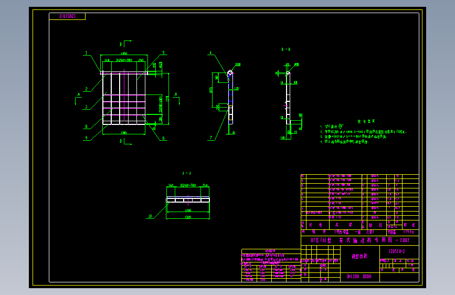Click the lower section marker B below front view
The image size is (455, 295).
[121, 141]
